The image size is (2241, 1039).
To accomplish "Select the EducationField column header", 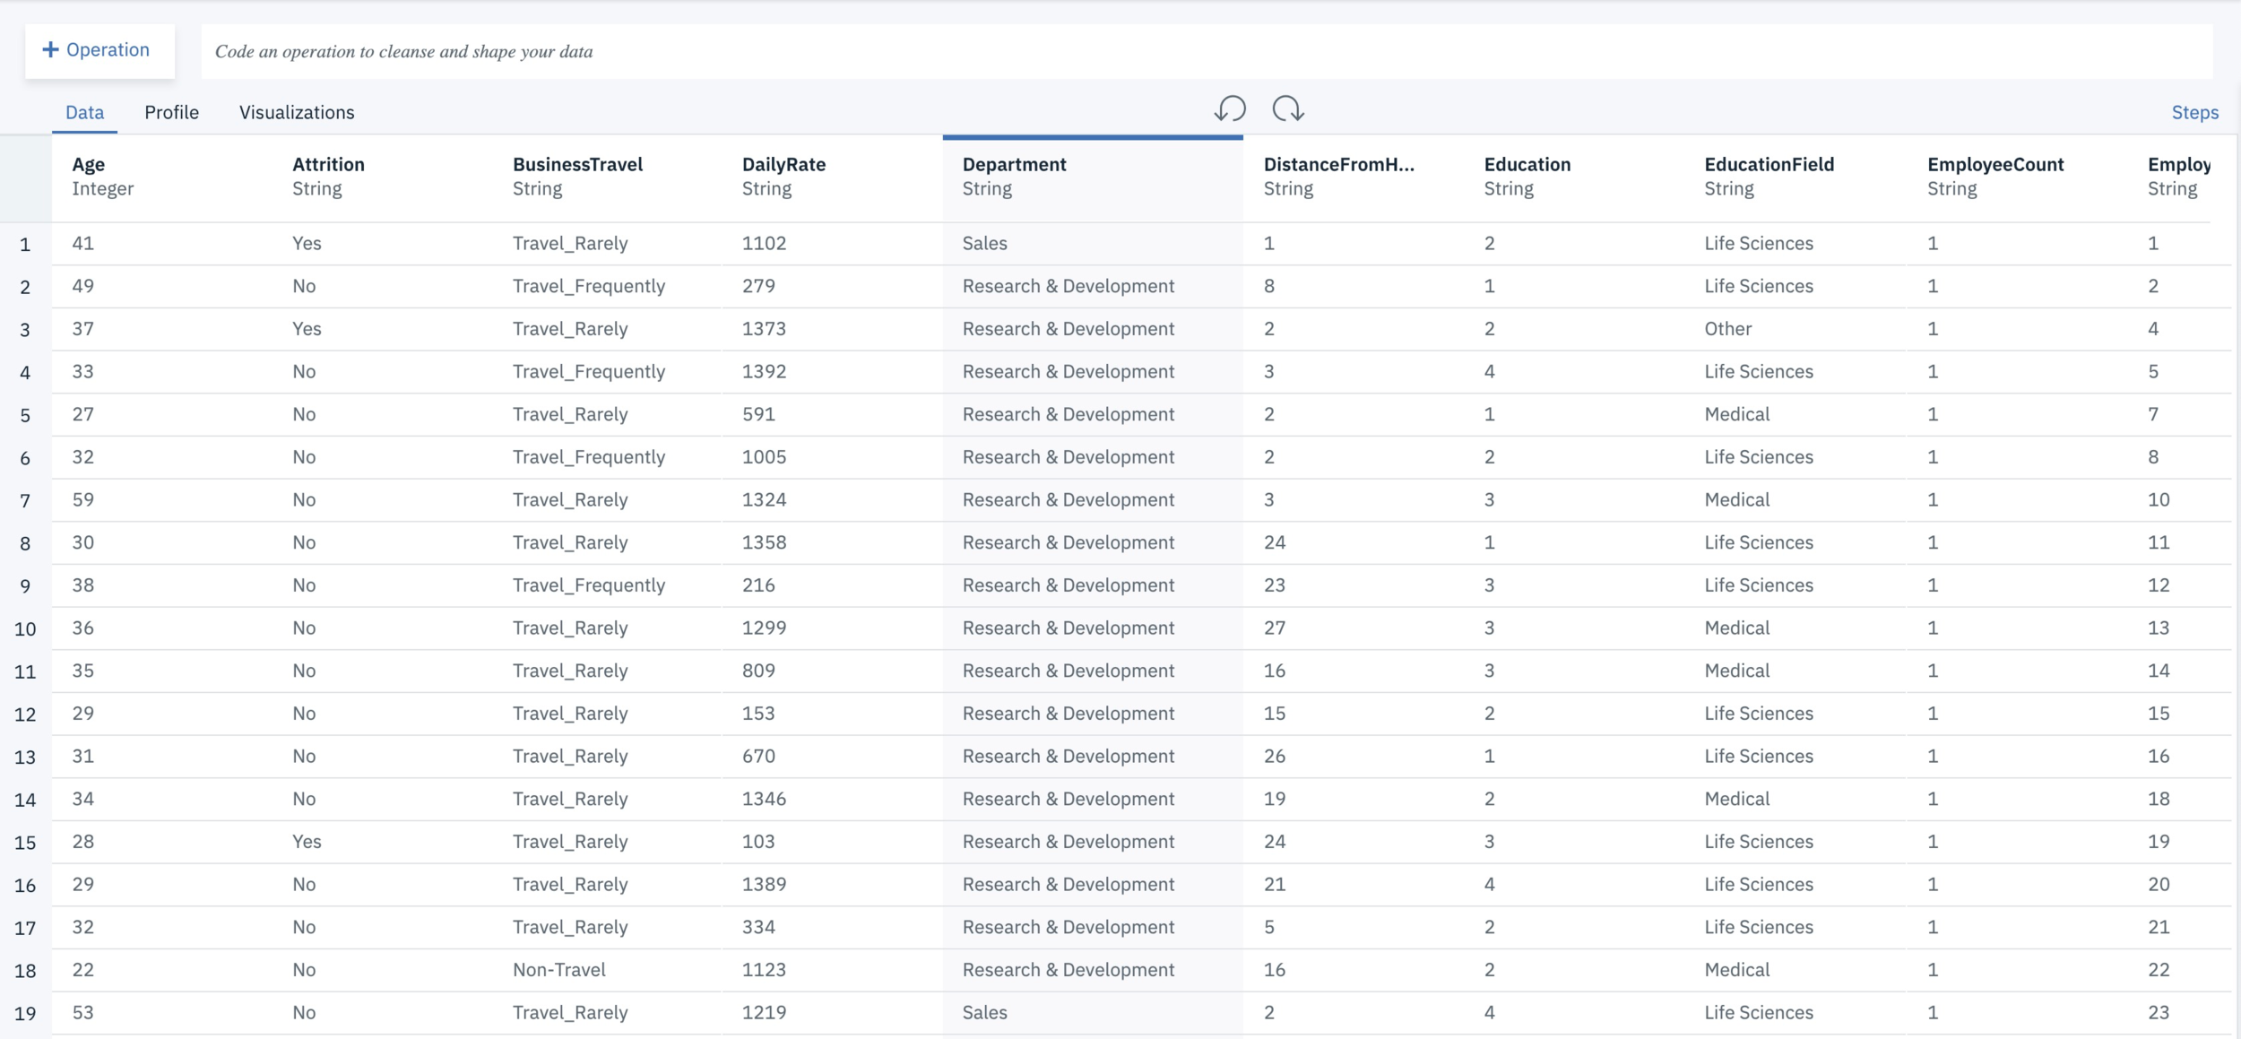I will 1769,165.
